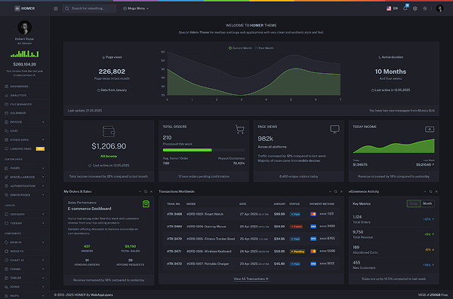Collapse the eCommerce Activity panel

(x=425, y=191)
